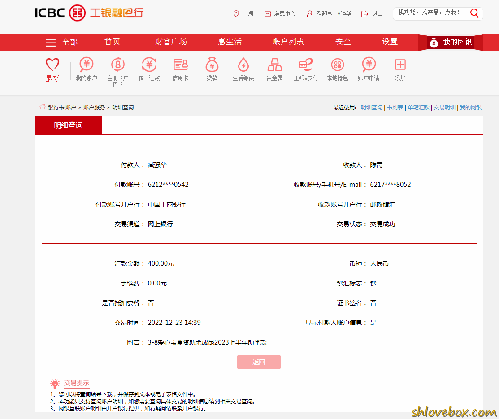The height and width of the screenshot is (419, 499).
Task: Open the 全部 hamburger menu
Action: pos(61,42)
